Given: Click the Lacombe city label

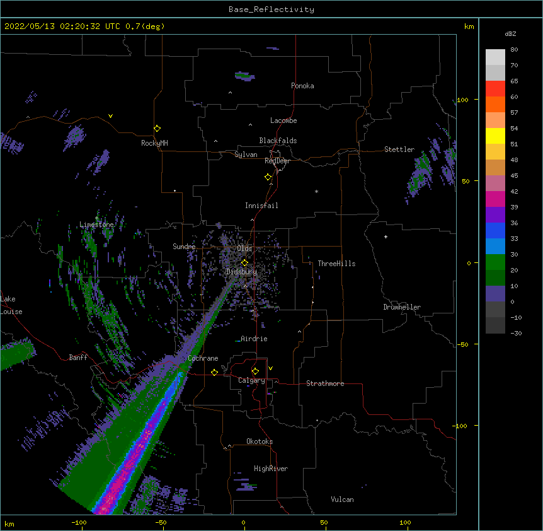Looking at the screenshot, I should point(283,120).
